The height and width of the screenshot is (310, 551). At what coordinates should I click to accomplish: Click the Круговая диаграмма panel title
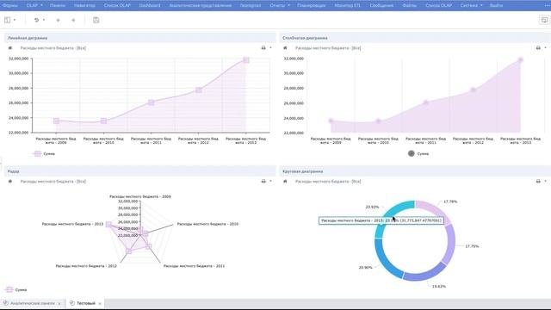click(x=302, y=171)
